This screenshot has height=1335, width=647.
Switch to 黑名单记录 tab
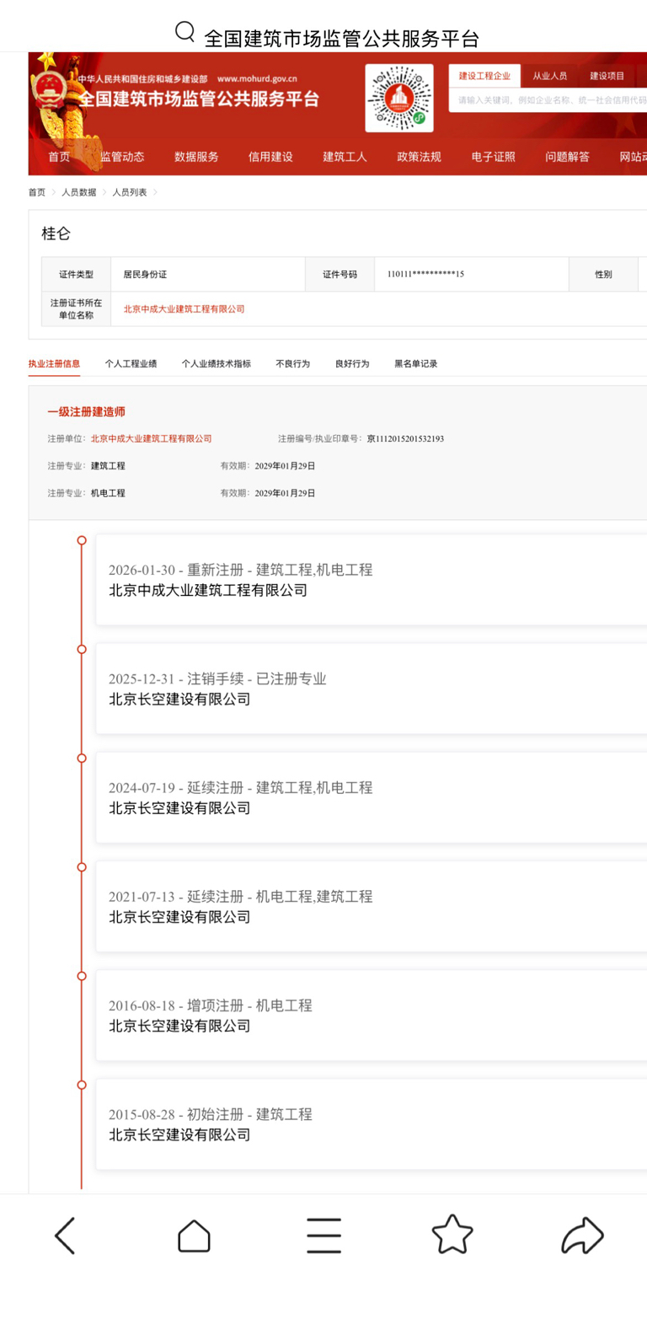click(415, 364)
